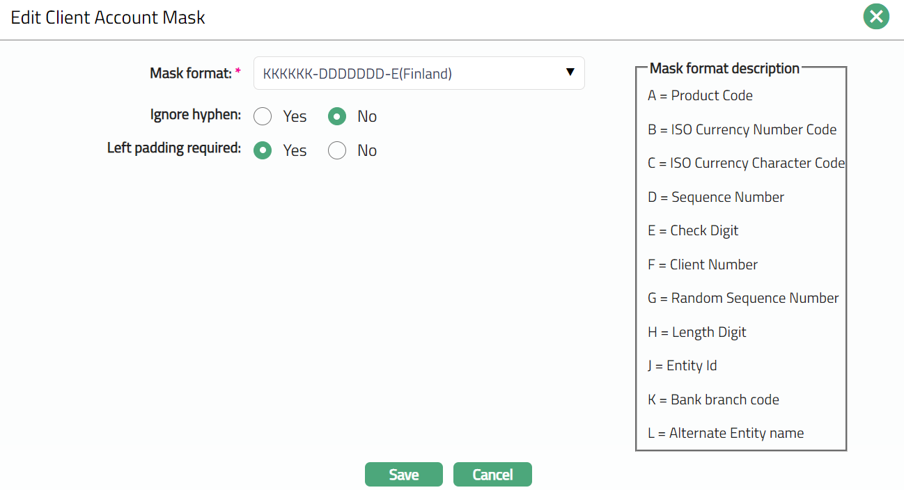This screenshot has height=490, width=904.
Task: Cancel editing the account mask
Action: [x=492, y=475]
